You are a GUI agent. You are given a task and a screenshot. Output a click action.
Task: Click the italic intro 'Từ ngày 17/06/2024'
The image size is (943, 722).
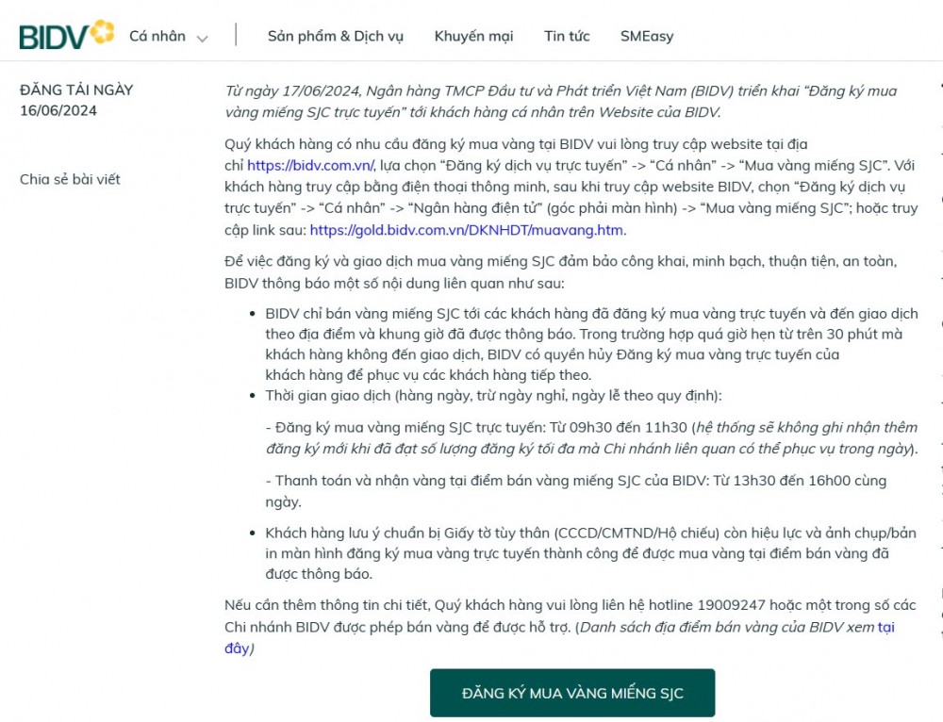tap(293, 90)
